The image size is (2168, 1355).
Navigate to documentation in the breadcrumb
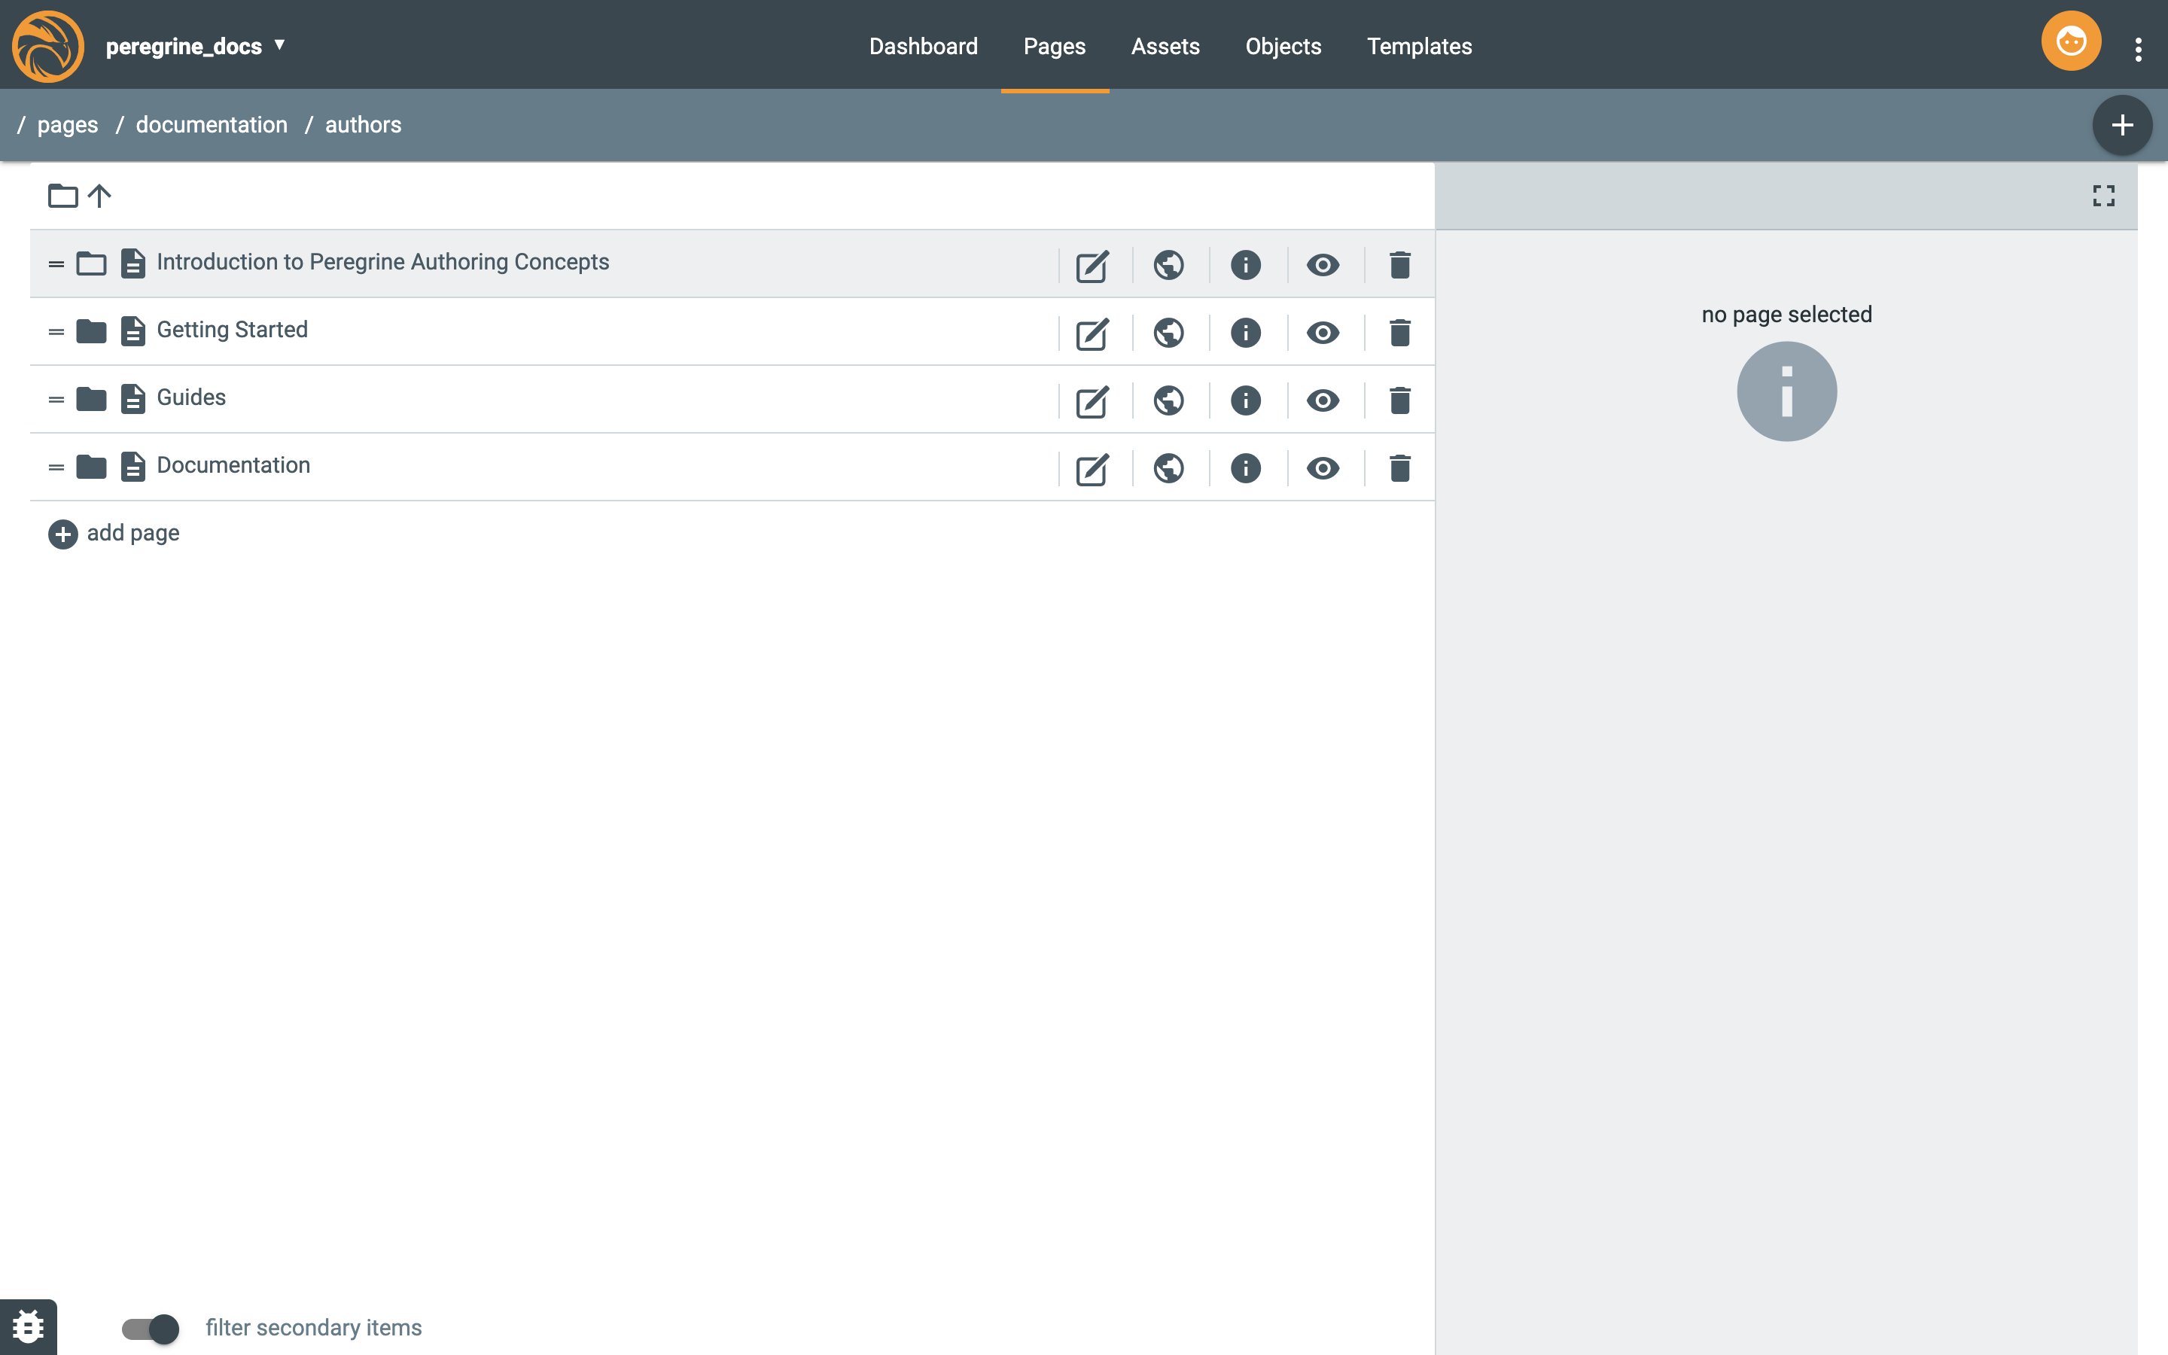(212, 124)
